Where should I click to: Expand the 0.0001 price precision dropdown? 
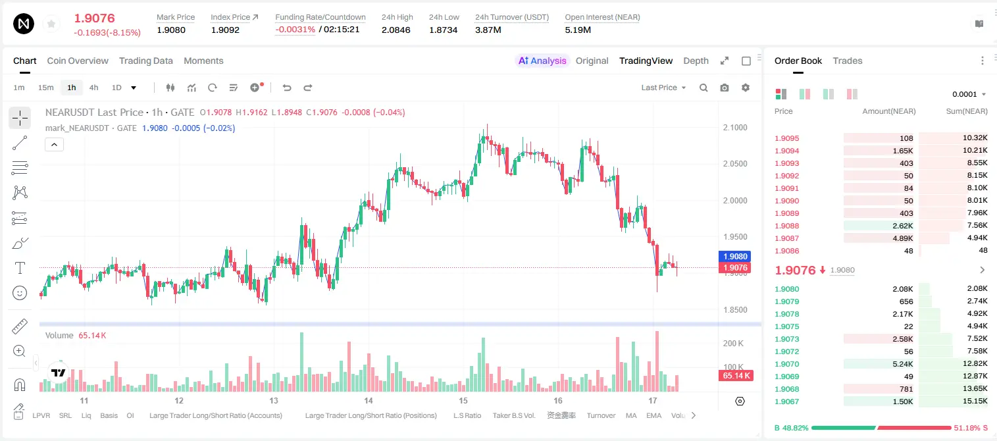[x=969, y=94]
